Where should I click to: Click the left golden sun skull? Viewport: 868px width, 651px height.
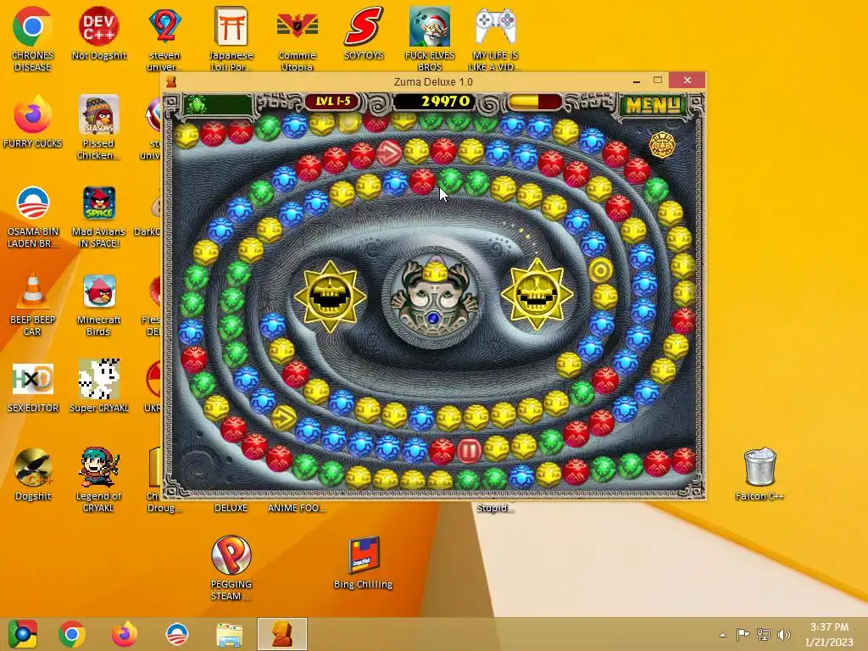pos(331,296)
